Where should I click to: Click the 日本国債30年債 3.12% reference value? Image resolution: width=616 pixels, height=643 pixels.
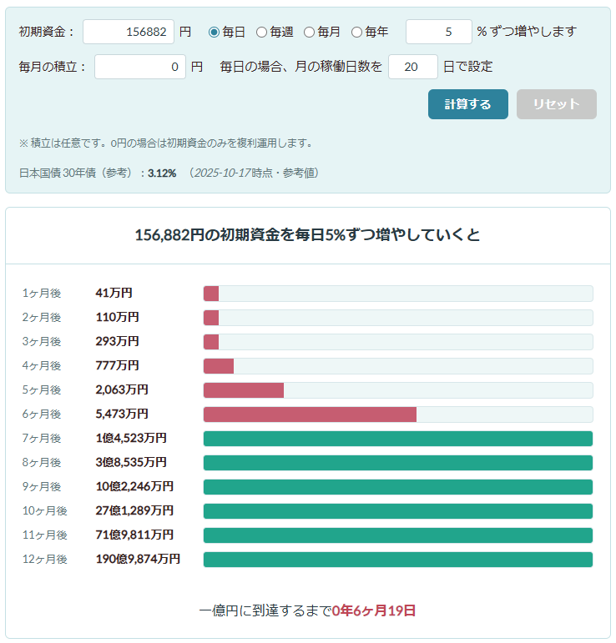pos(161,173)
